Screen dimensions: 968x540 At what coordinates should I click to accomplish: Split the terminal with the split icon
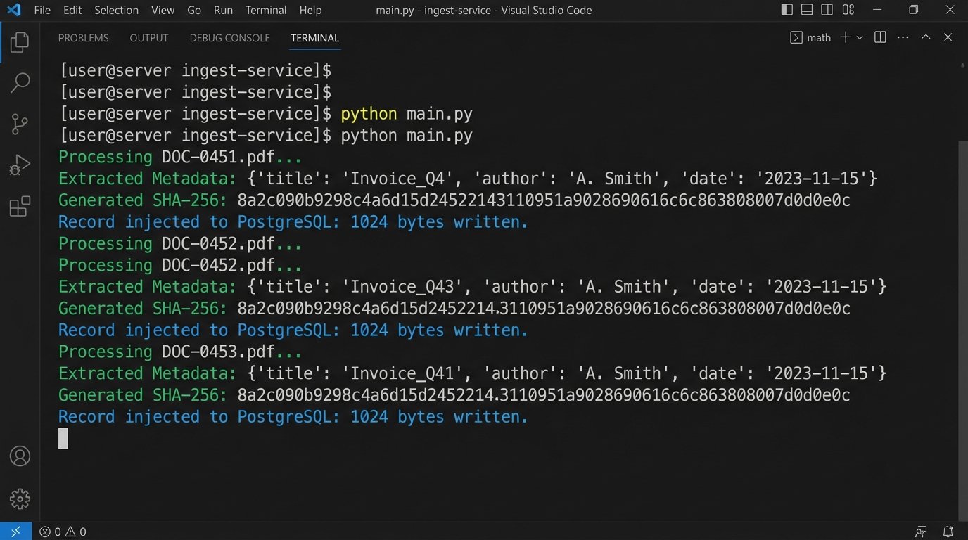click(880, 38)
